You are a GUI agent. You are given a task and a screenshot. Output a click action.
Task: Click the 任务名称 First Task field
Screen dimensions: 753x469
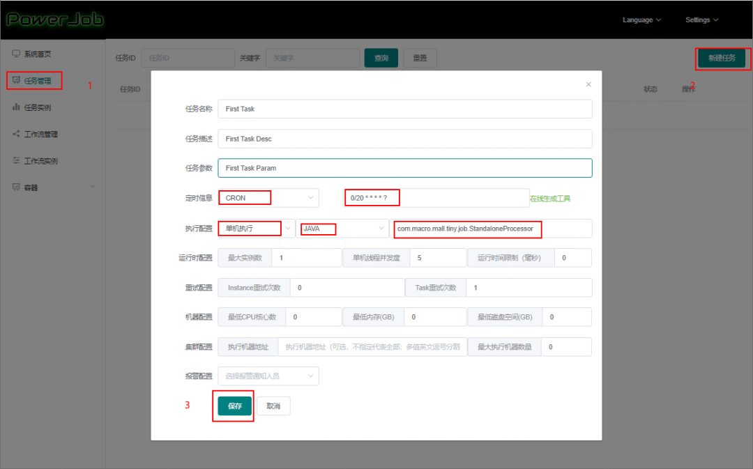pos(404,109)
